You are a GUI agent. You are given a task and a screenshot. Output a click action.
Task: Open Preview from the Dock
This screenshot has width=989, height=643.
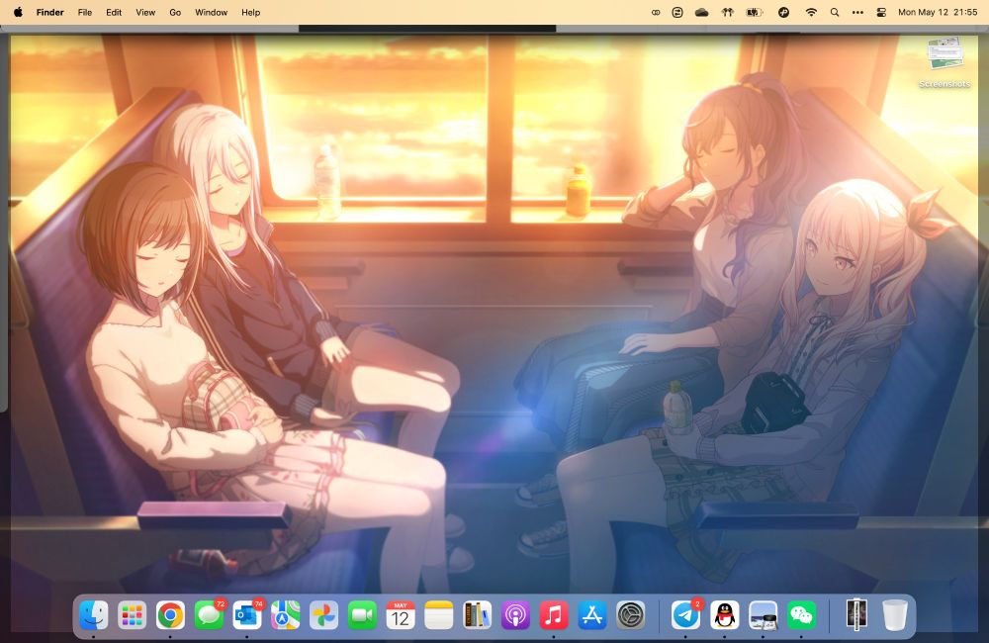pyautogui.click(x=763, y=614)
